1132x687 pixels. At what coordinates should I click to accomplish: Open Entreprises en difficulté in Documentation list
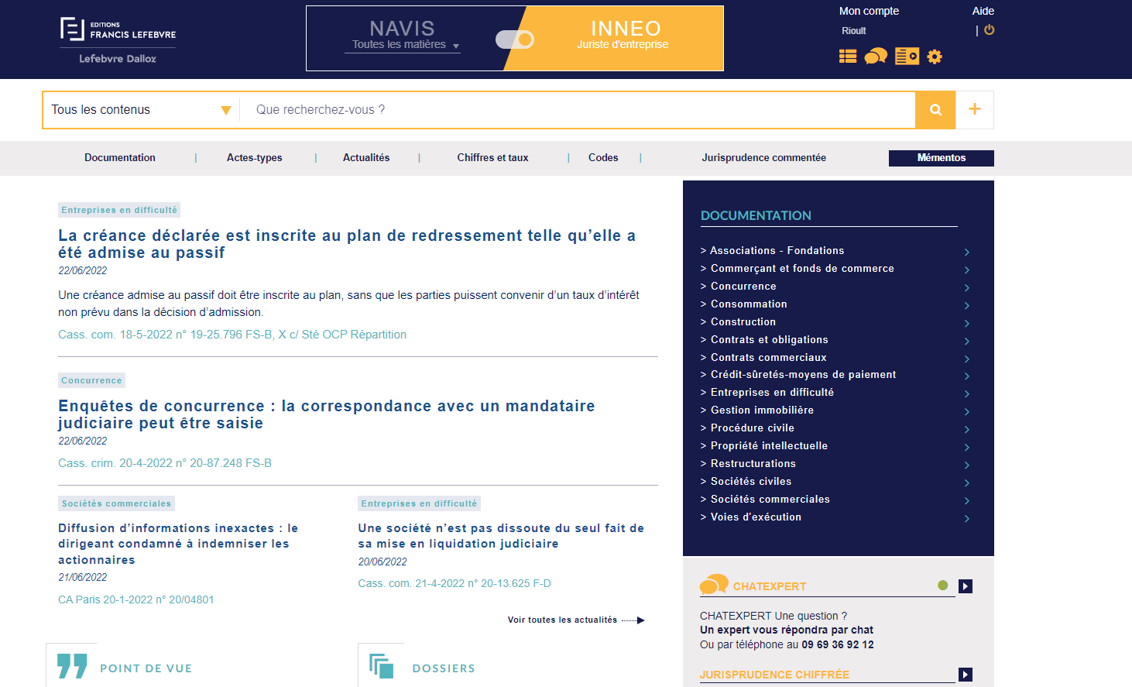click(772, 393)
